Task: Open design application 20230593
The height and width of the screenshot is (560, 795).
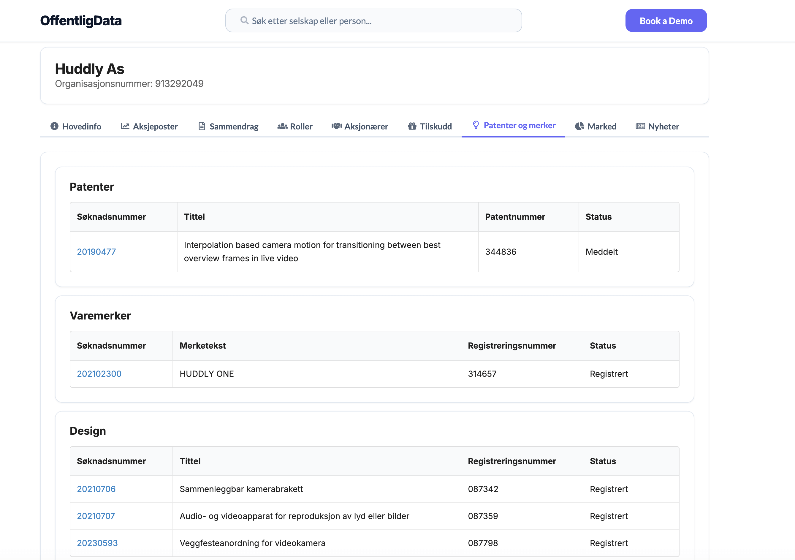Action: pos(97,543)
